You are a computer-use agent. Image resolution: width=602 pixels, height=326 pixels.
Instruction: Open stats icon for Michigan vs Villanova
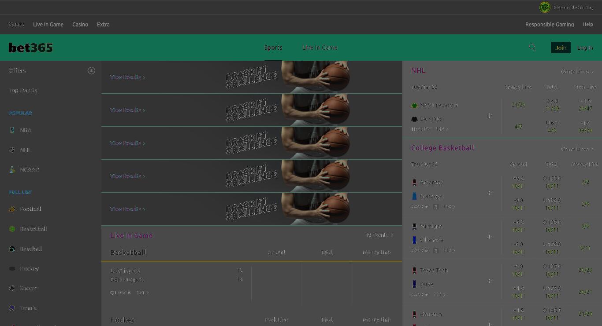pos(490,237)
